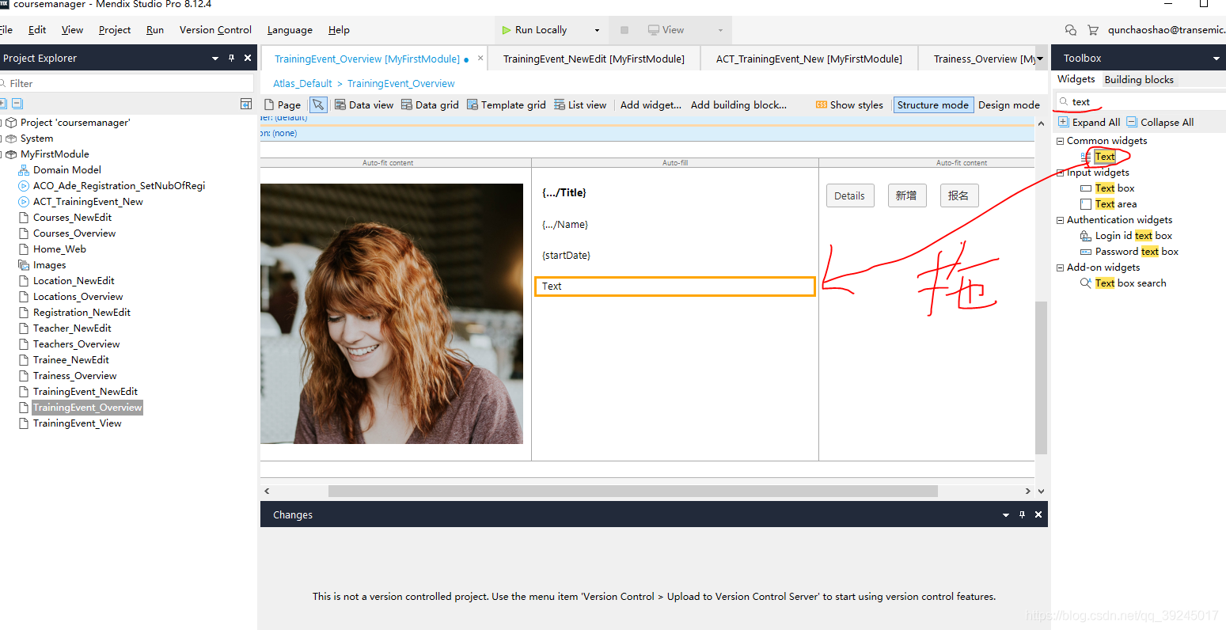The image size is (1226, 630).
Task: Open the Domain Model item
Action: [66, 170]
